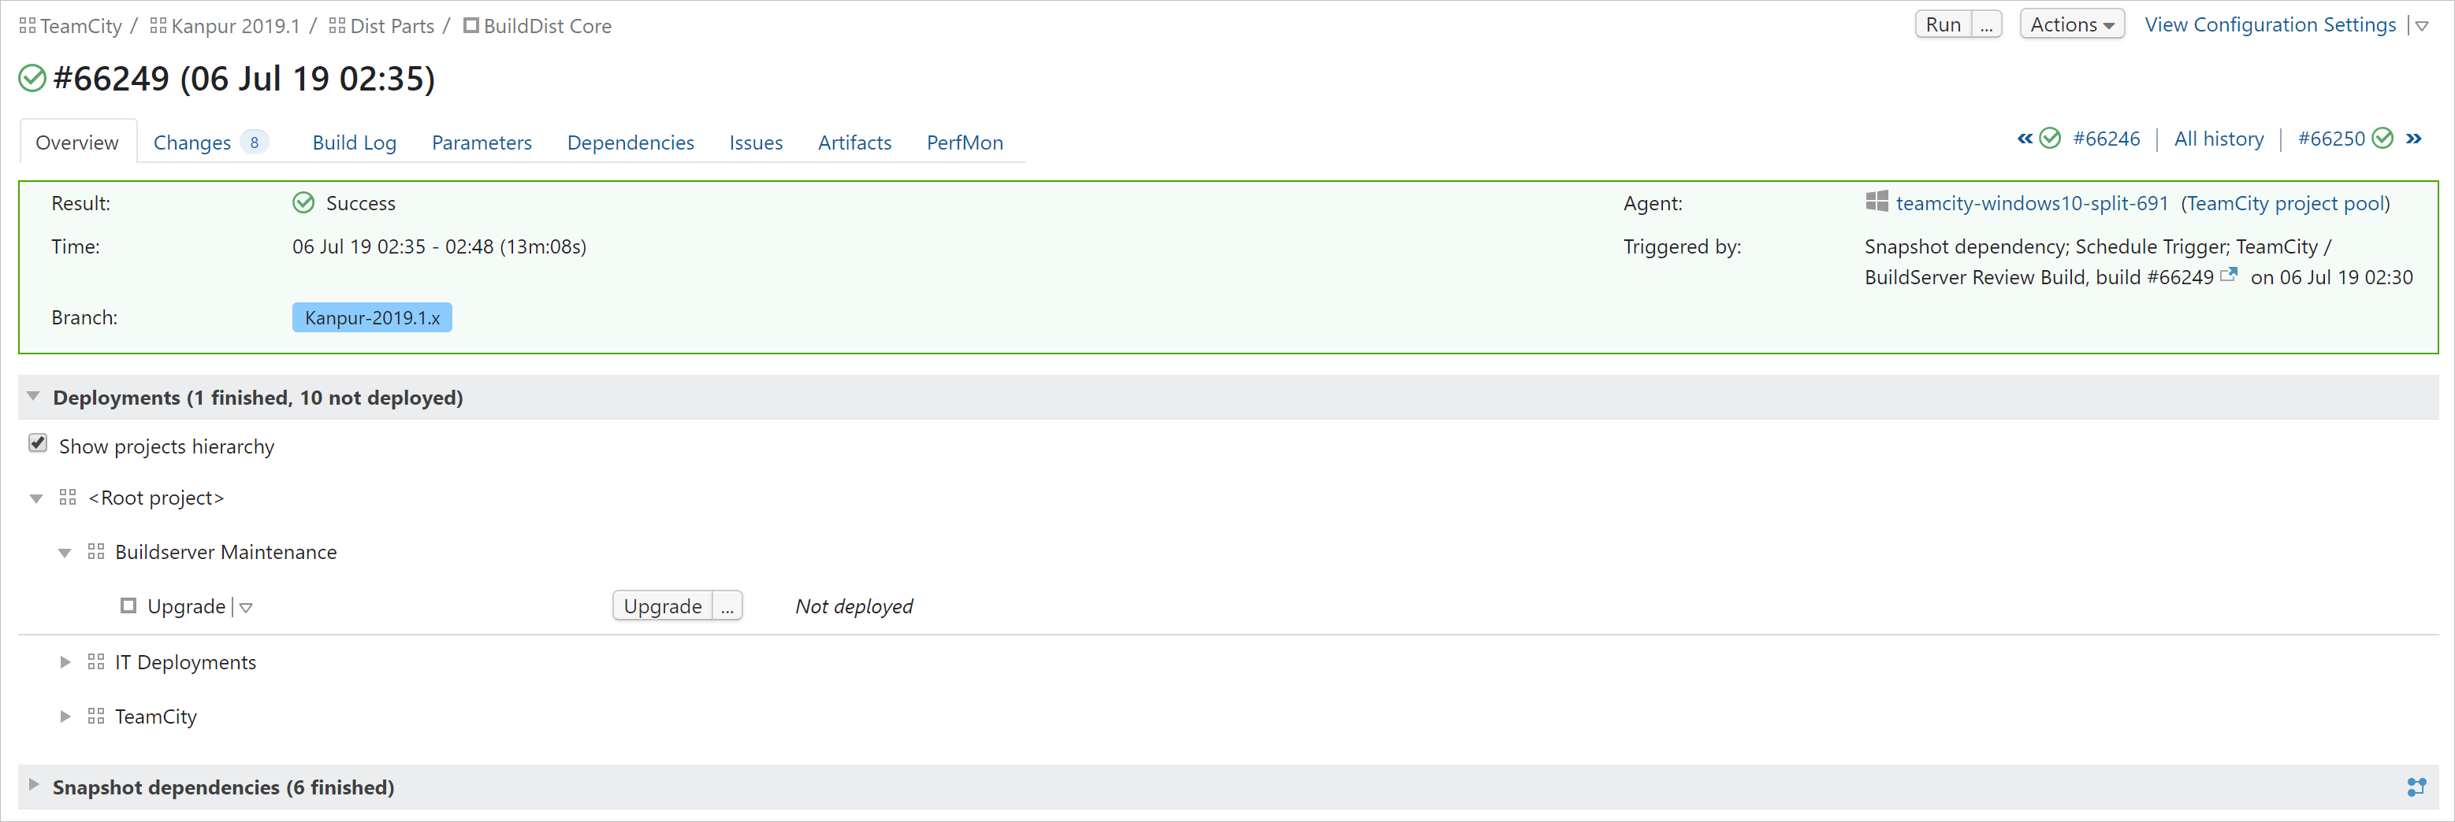The image size is (2455, 822).
Task: Click the green success icon beside #66249
Action: pyautogui.click(x=32, y=78)
